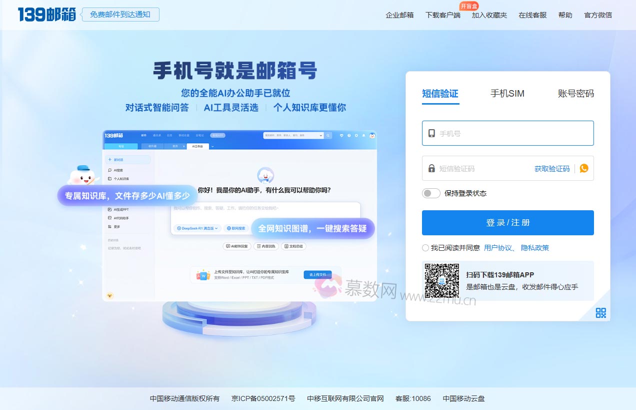The image size is (636, 410).
Task: Open 企业邮箱 from the top navigation
Action: (x=399, y=15)
